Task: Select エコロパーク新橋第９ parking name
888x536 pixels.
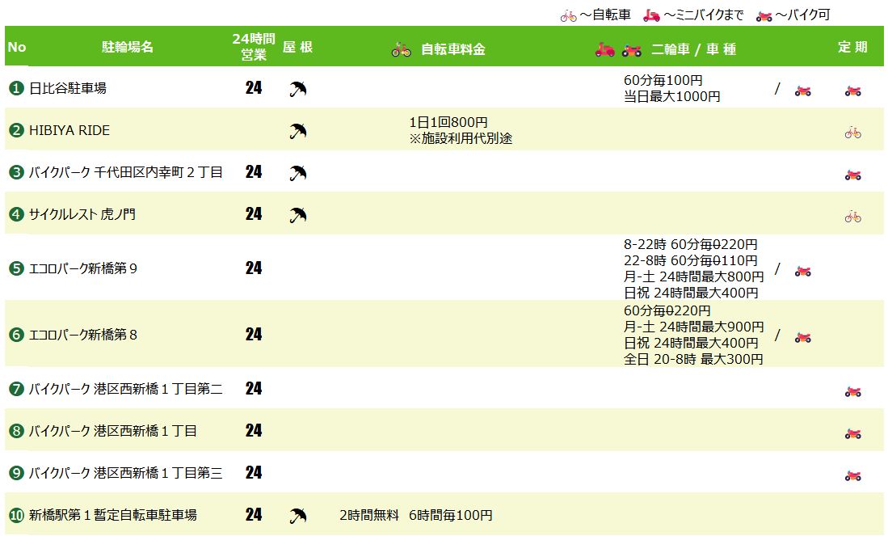Action: point(83,268)
